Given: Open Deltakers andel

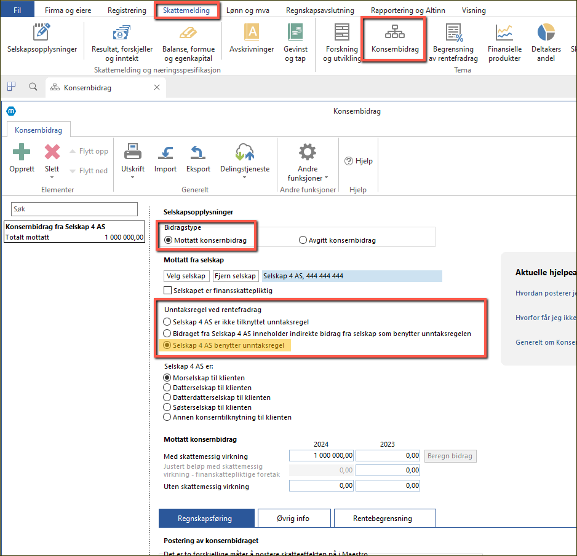Looking at the screenshot, I should [x=546, y=43].
